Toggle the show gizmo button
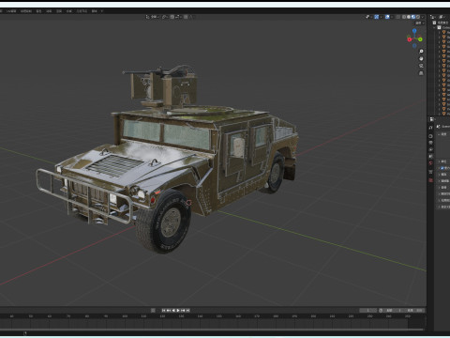Viewport: 450px width, 338px height. click(377, 17)
